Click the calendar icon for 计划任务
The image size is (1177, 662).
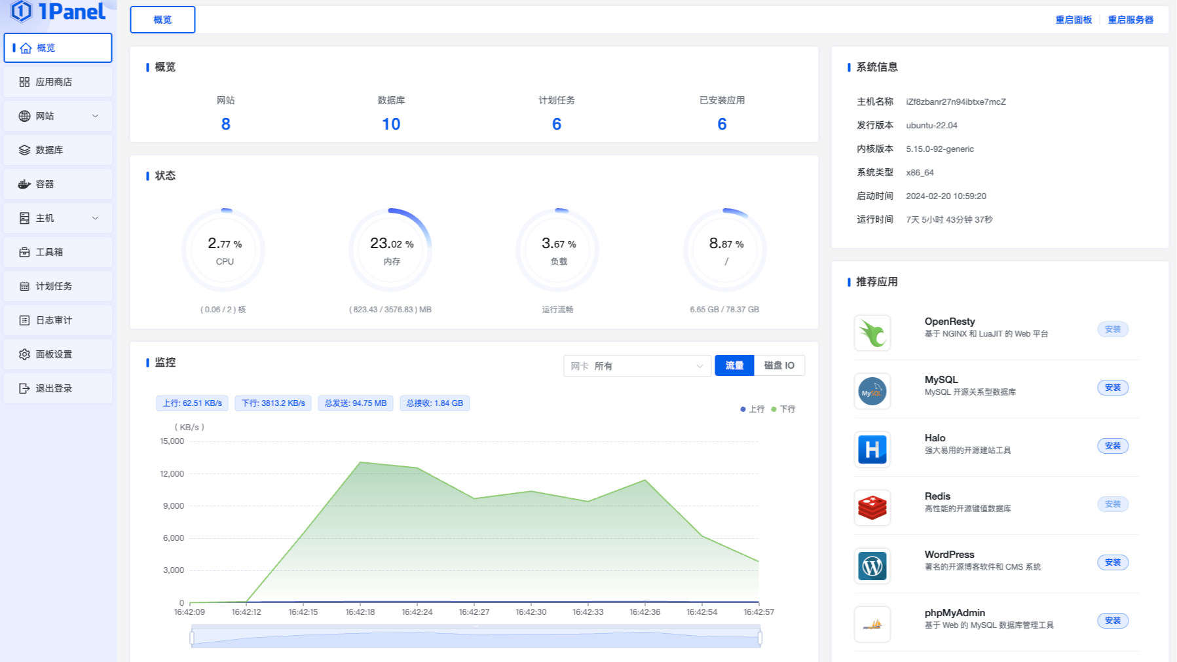[24, 286]
